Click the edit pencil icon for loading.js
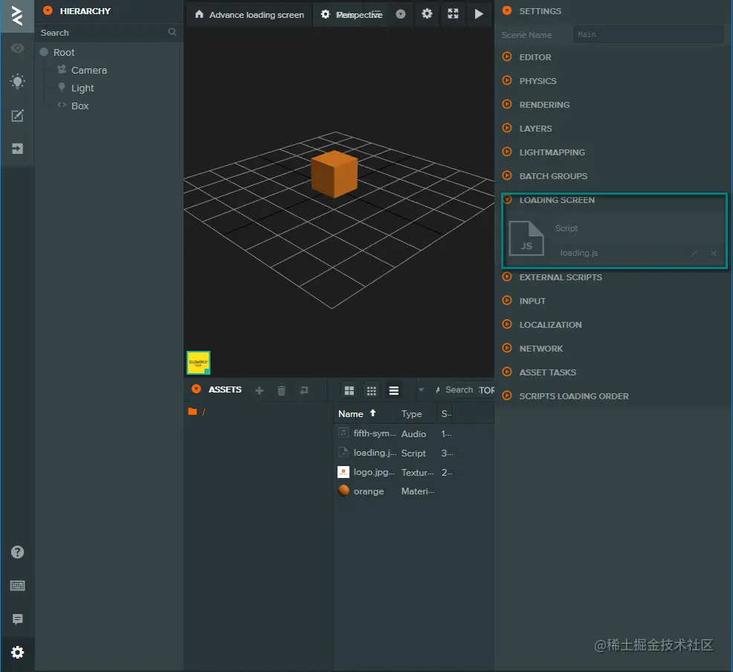This screenshot has width=733, height=672. click(x=694, y=253)
